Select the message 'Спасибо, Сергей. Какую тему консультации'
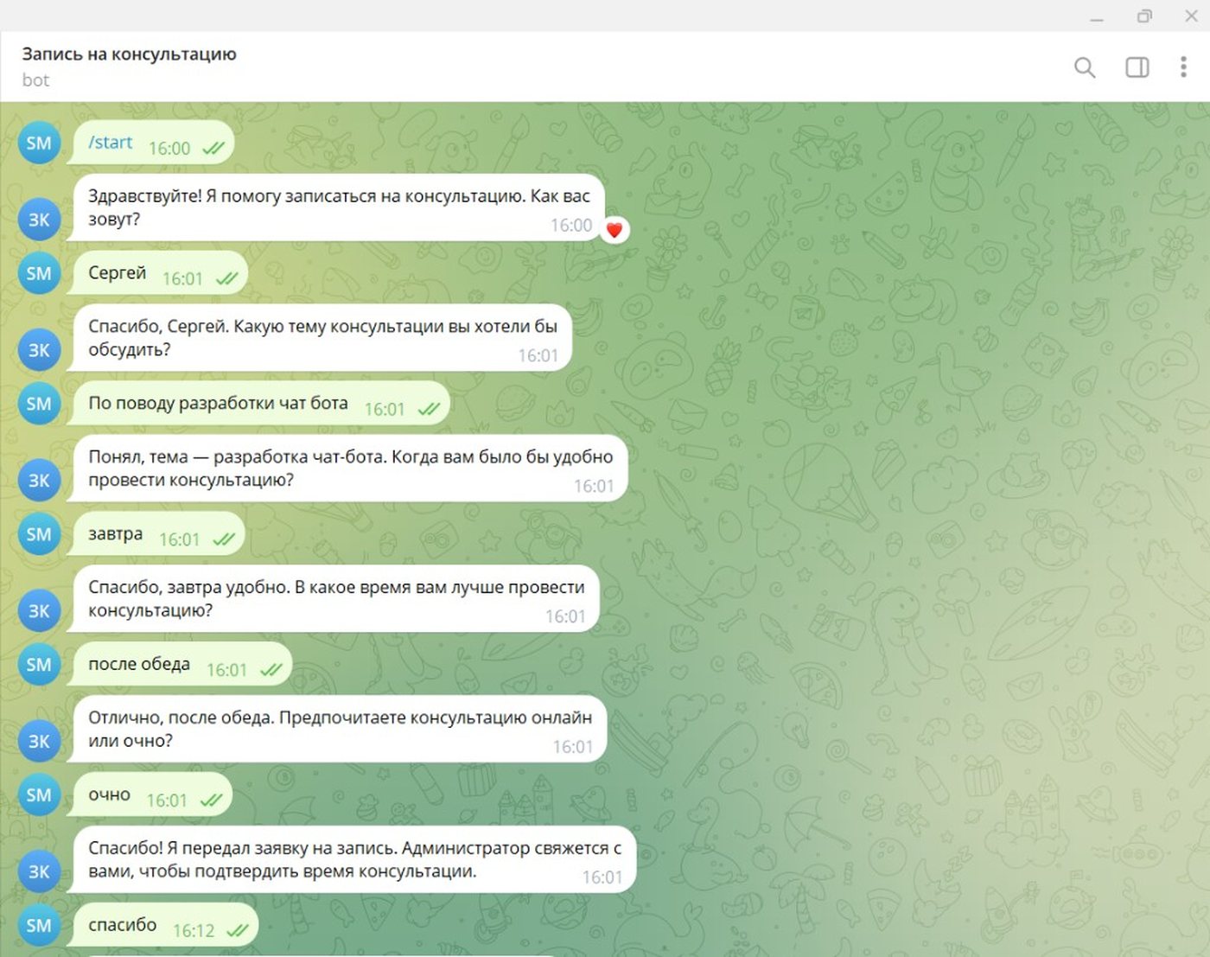Viewport: 1210px width, 957px height. pos(321,338)
